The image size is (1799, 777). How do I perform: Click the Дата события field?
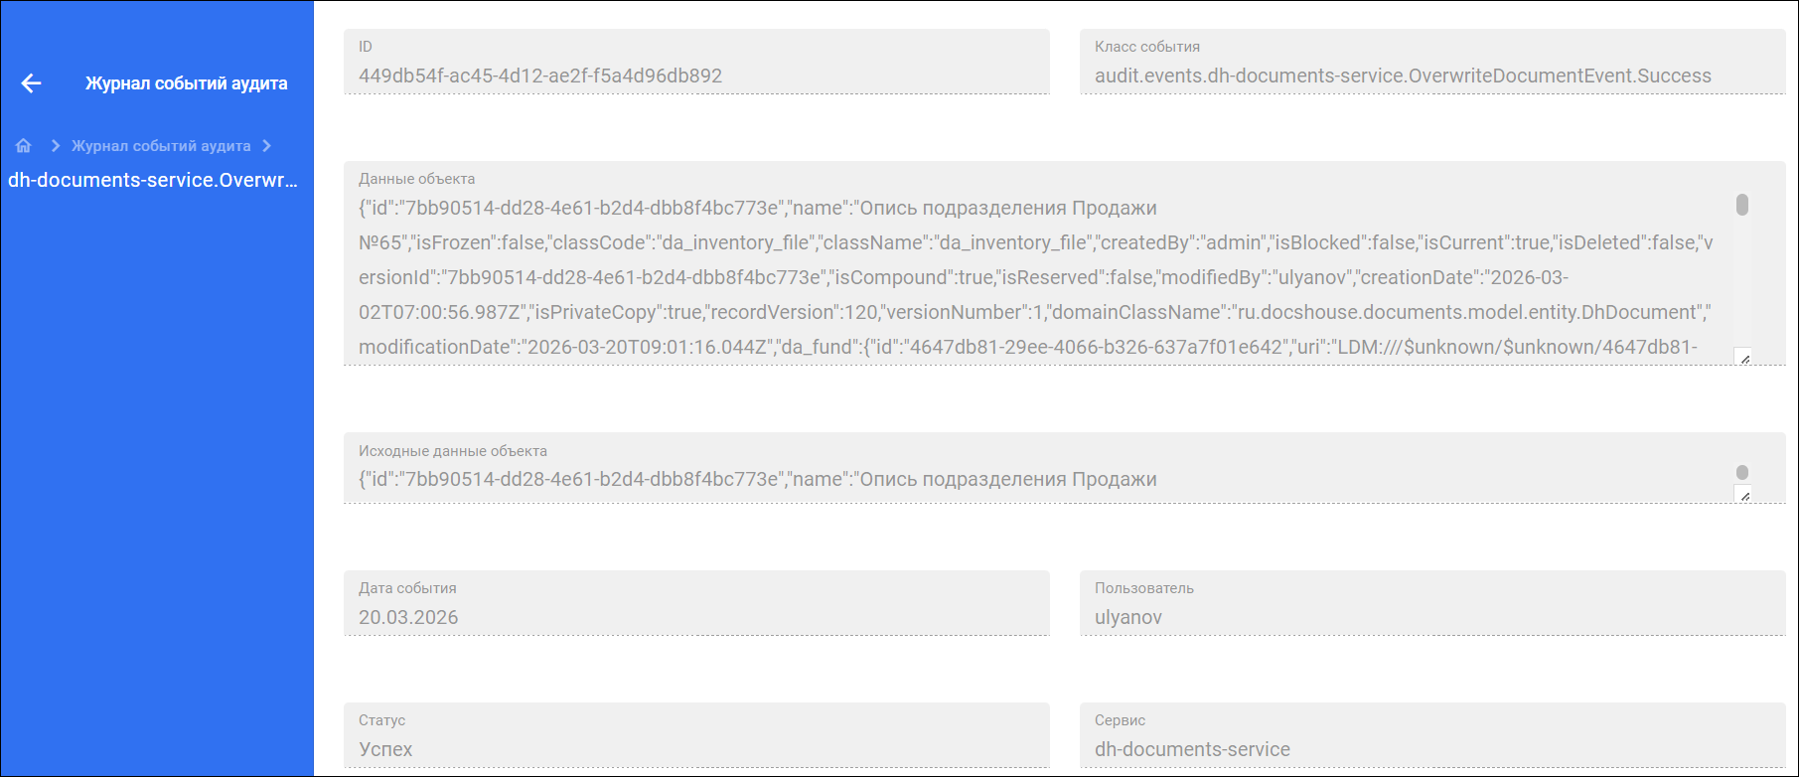point(696,603)
